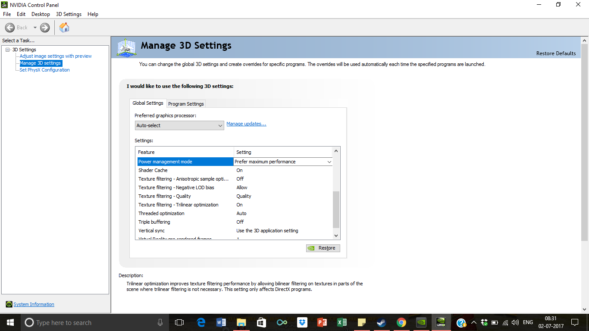
Task: Open Dropbox from the taskbar
Action: point(302,322)
